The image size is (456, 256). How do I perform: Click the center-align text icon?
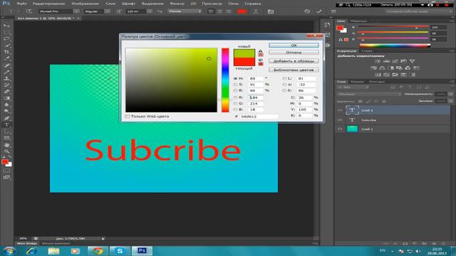(x=219, y=11)
